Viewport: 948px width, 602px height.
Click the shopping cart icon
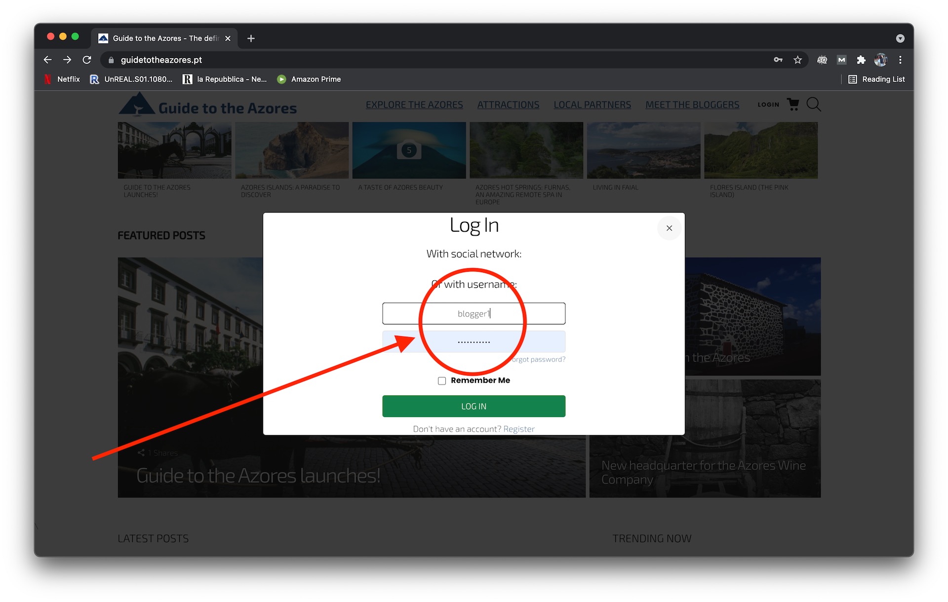tap(793, 104)
